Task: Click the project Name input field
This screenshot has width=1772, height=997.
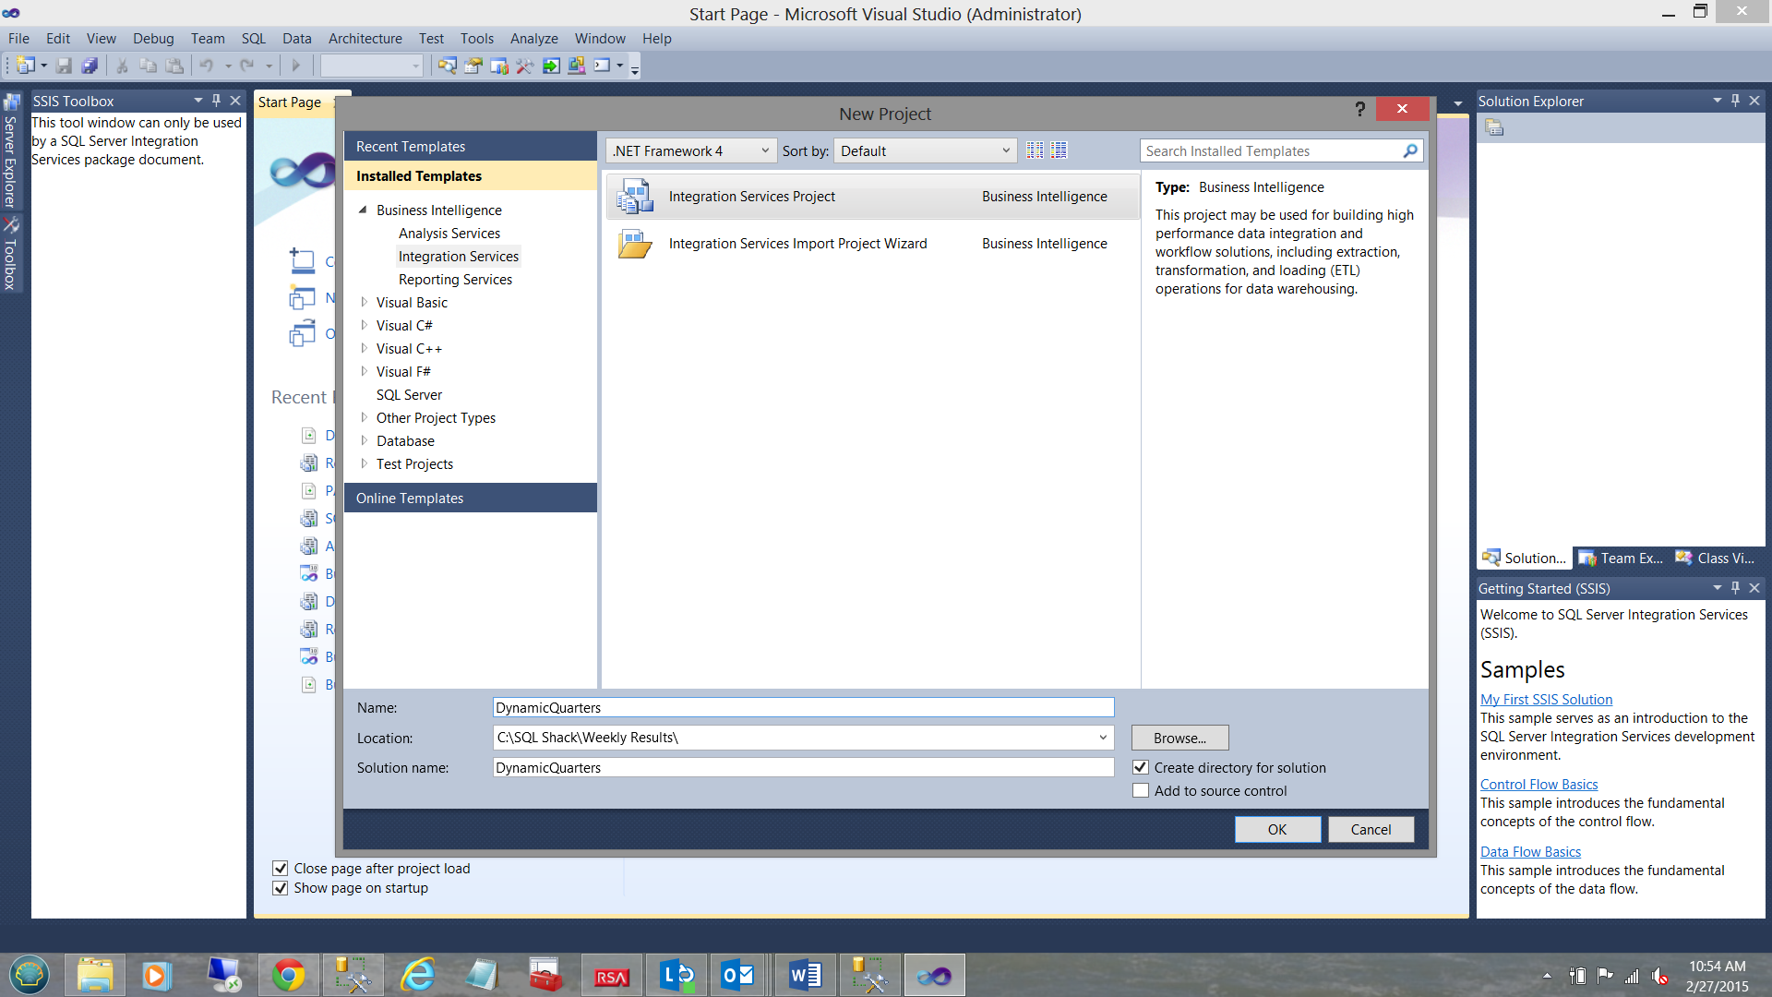Action: pyautogui.click(x=803, y=708)
